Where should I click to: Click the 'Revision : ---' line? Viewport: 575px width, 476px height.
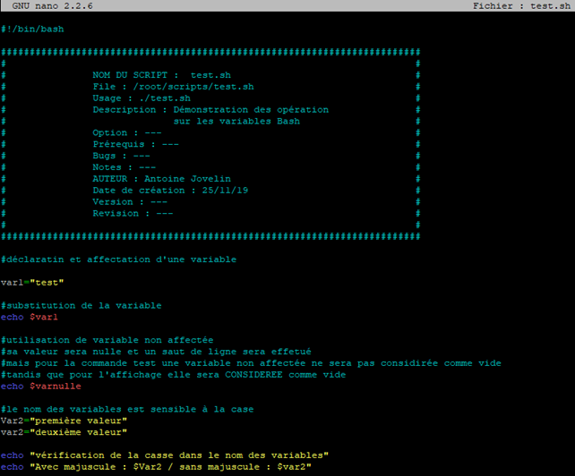tap(133, 213)
